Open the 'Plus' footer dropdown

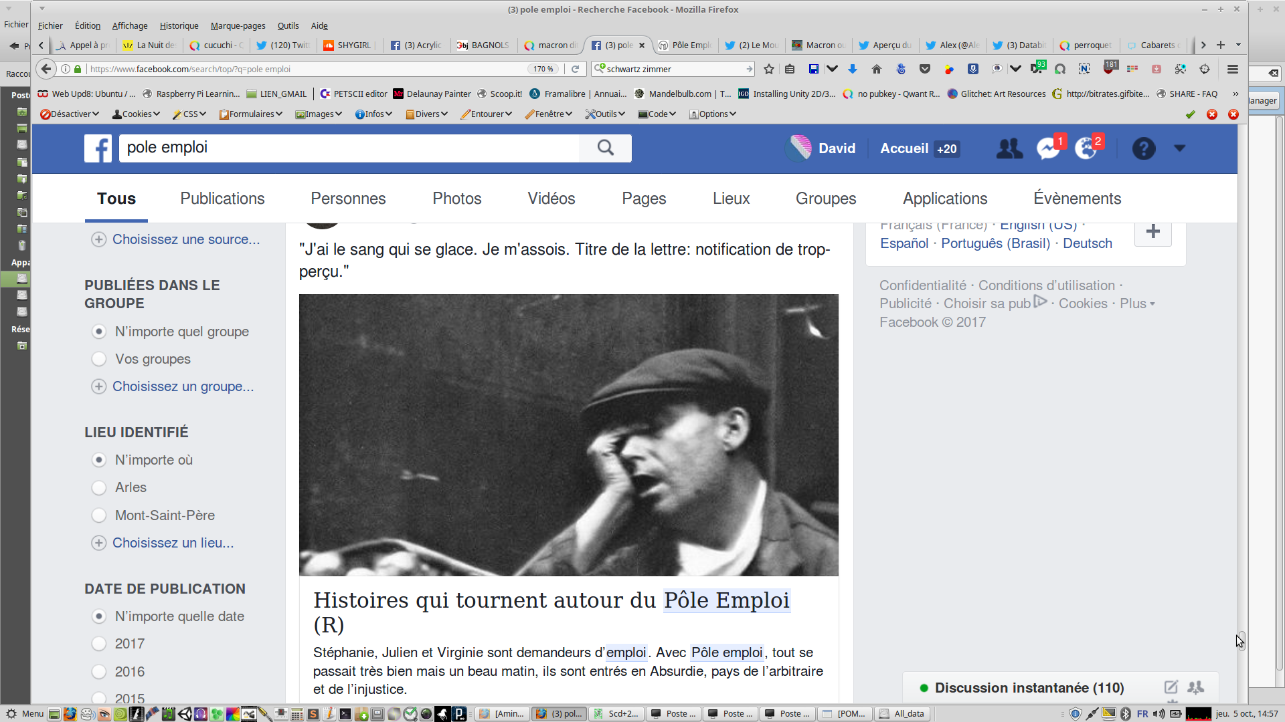pos(1137,304)
